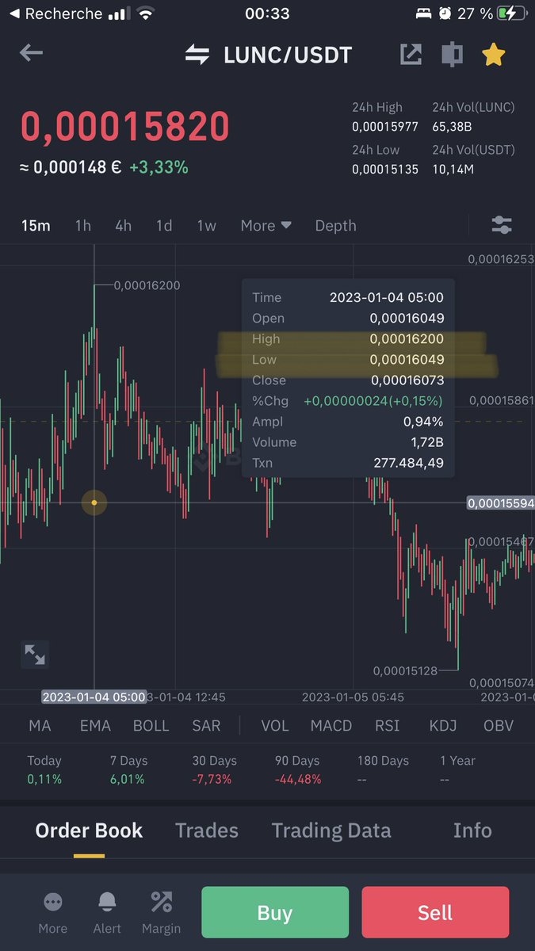Tap the crosshair yellow dot marker

pos(94,502)
